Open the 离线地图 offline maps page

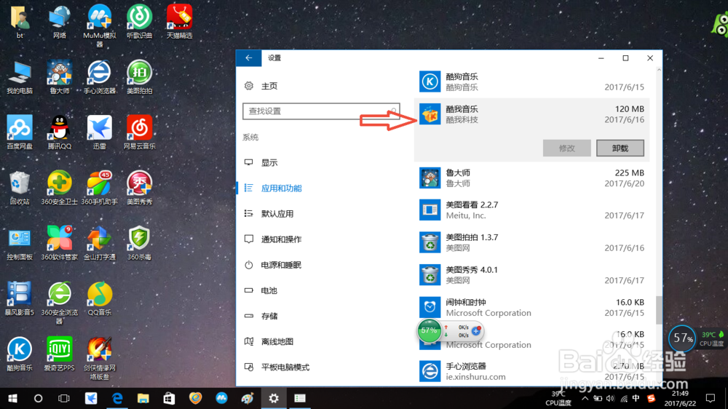pos(269,341)
